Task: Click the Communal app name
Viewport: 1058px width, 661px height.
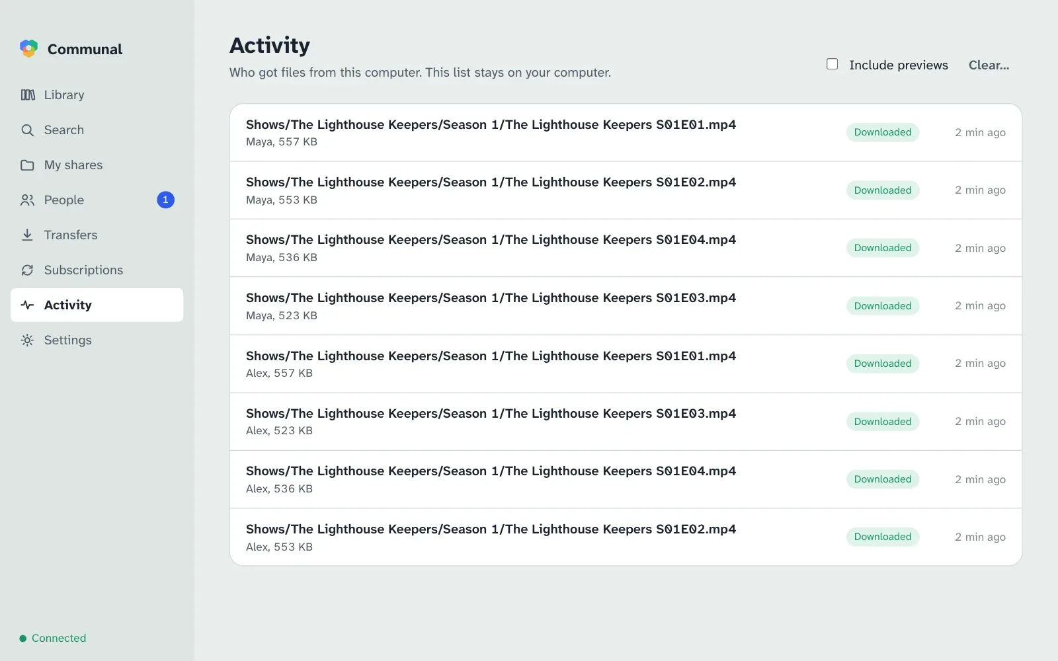Action: pos(85,49)
